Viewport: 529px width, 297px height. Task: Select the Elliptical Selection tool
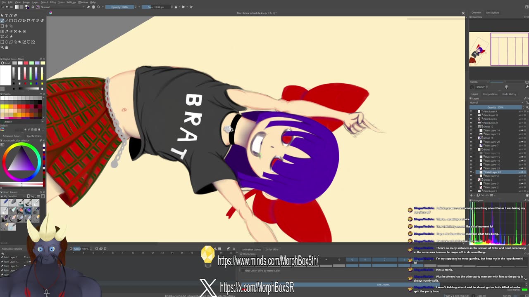click(x=7, y=42)
